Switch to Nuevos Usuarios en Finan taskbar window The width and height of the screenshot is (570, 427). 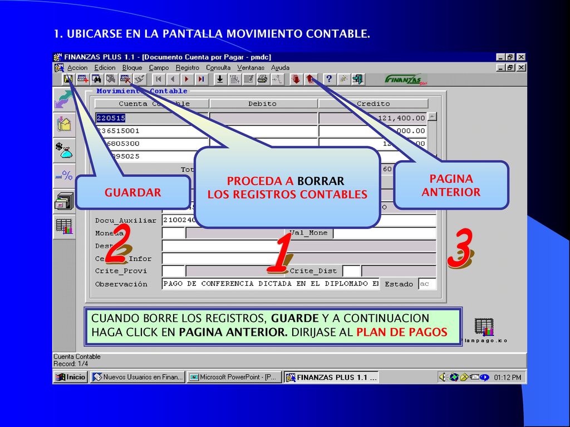click(x=138, y=378)
